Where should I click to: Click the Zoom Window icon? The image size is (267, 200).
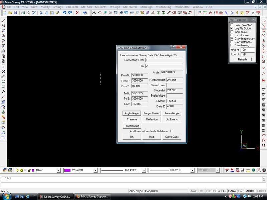115,13
